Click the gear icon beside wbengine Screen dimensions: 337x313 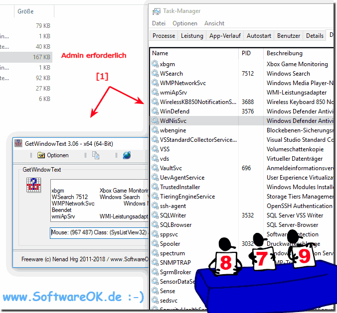(x=155, y=130)
